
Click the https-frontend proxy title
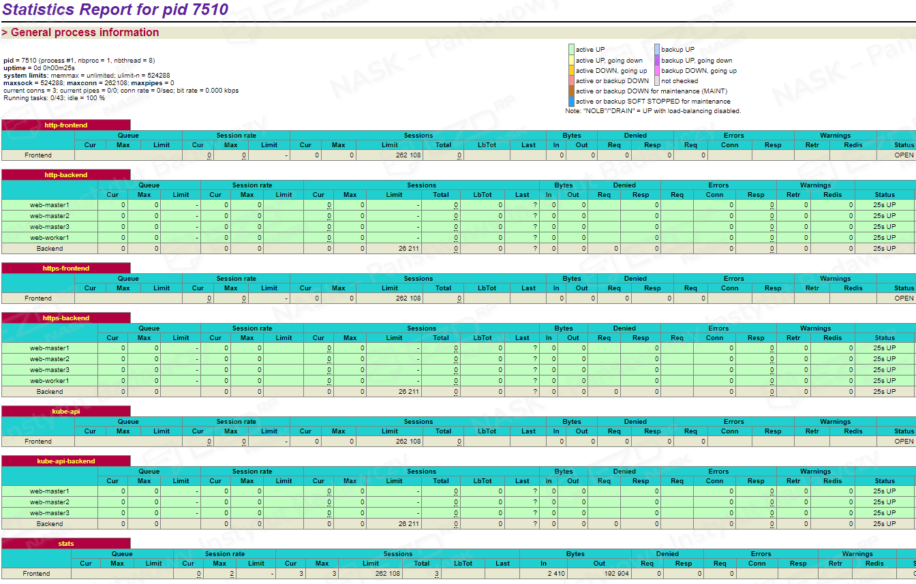coord(66,268)
